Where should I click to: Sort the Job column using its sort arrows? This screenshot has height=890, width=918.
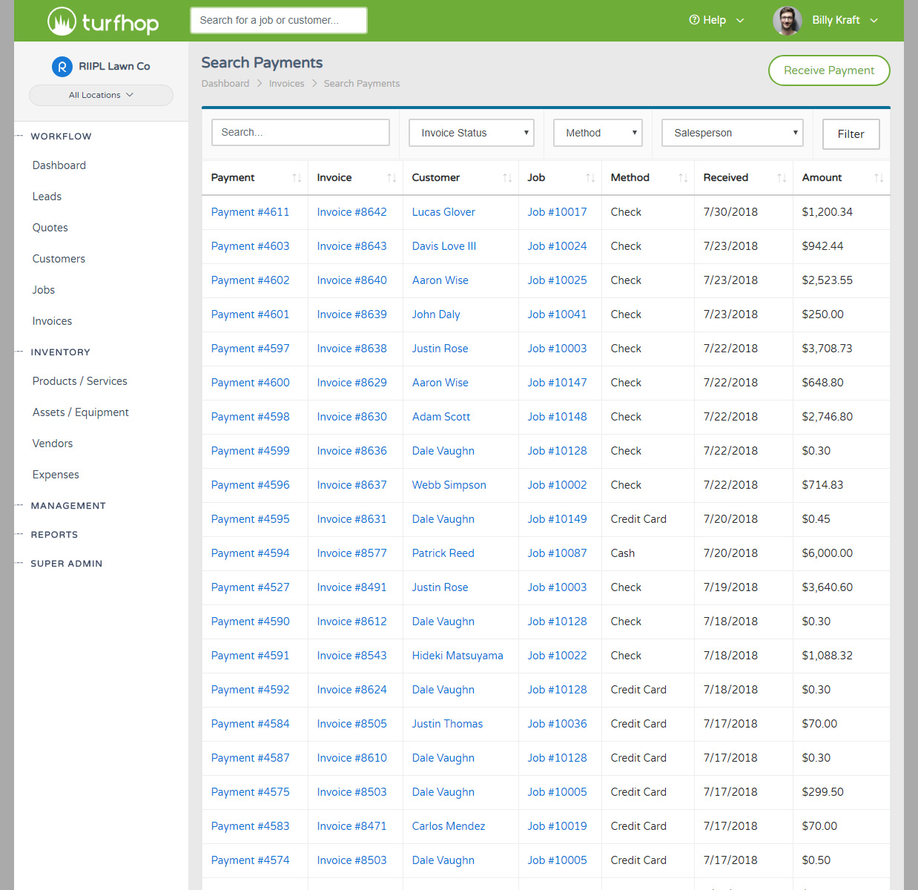coord(590,178)
